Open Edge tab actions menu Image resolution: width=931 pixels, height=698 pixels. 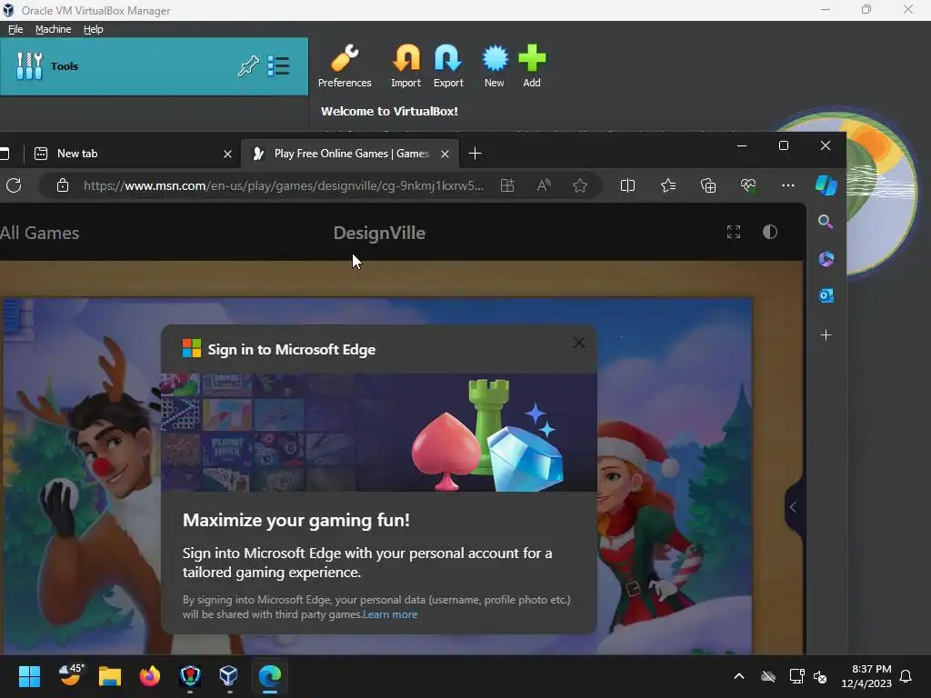click(5, 154)
